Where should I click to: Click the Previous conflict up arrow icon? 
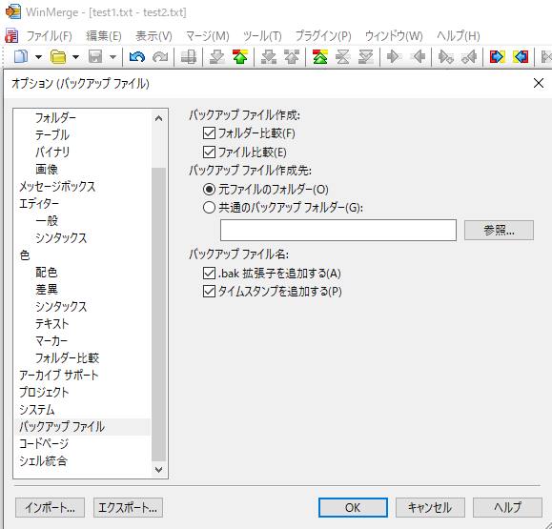pyautogui.click(x=292, y=56)
